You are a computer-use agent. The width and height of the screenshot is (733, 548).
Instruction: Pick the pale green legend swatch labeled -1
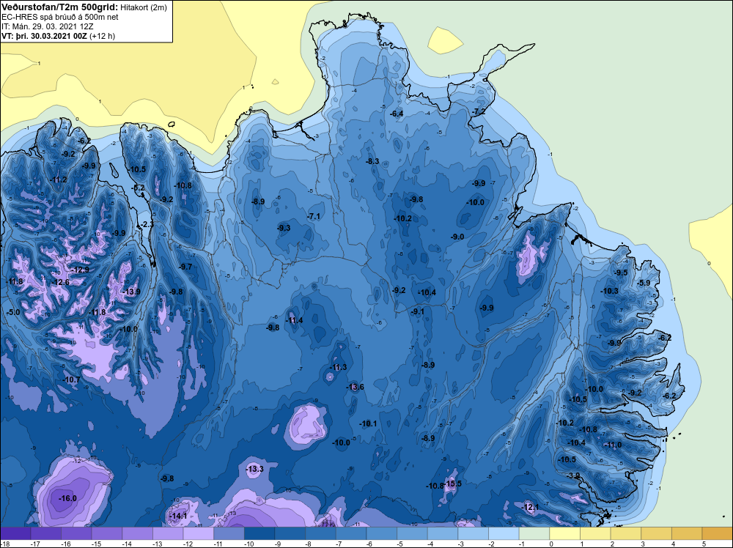point(534,533)
